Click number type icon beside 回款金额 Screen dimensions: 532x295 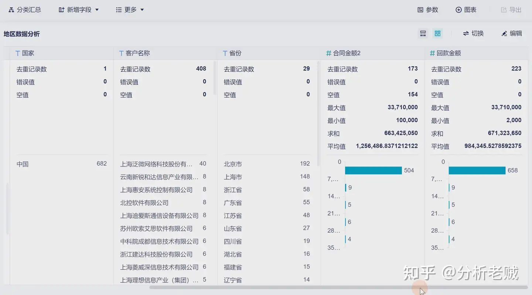click(432, 54)
